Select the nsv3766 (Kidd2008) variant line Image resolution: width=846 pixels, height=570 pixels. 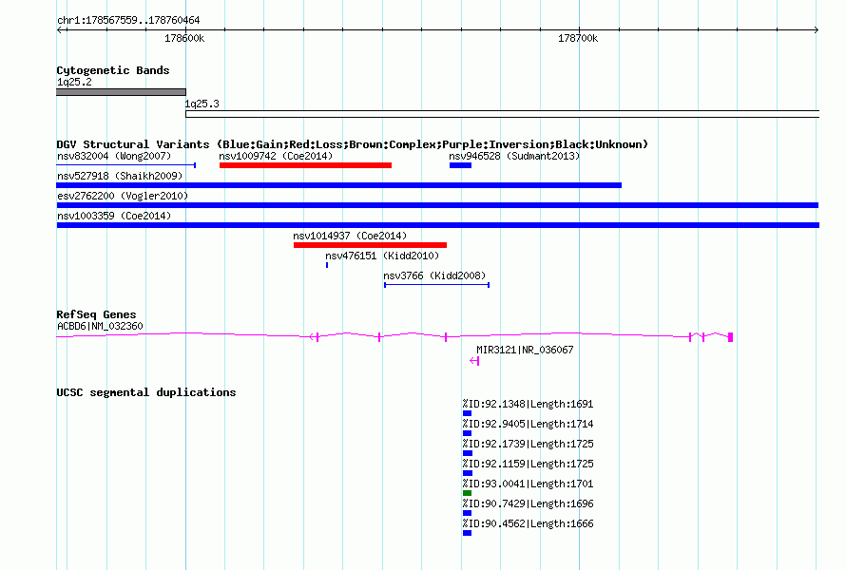[436, 285]
